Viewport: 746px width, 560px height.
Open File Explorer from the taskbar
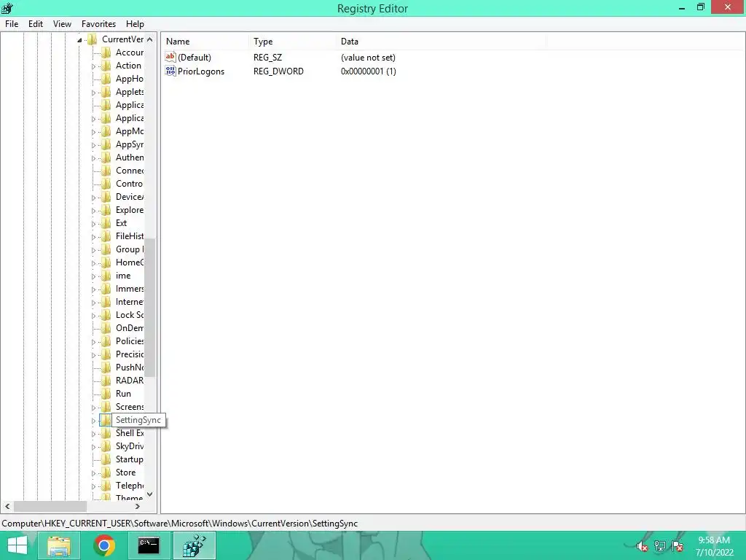tap(59, 545)
